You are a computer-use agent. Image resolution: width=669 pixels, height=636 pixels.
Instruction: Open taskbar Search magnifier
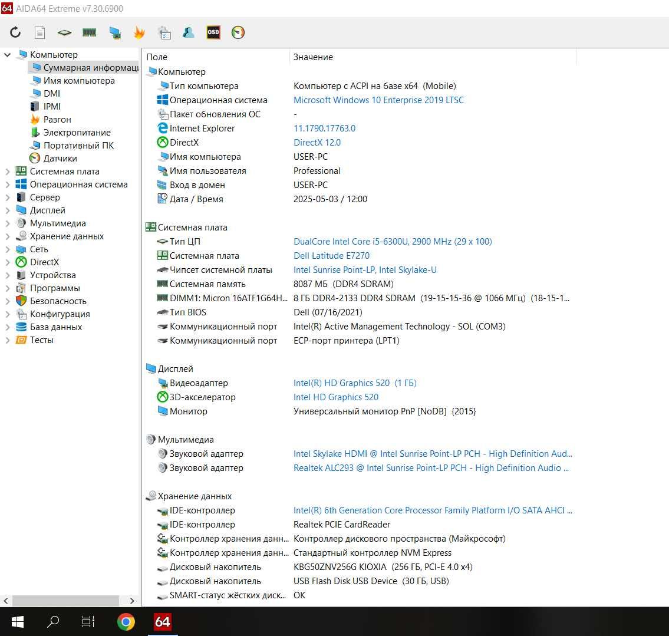pos(53,622)
